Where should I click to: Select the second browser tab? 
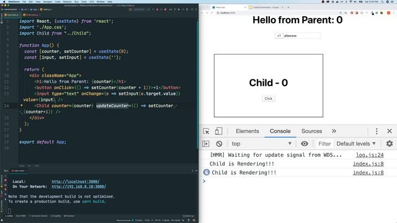tap(266, 7)
